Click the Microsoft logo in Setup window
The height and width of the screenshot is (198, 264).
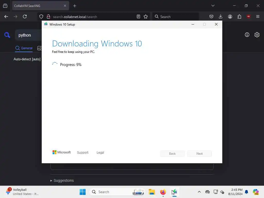coord(62,152)
